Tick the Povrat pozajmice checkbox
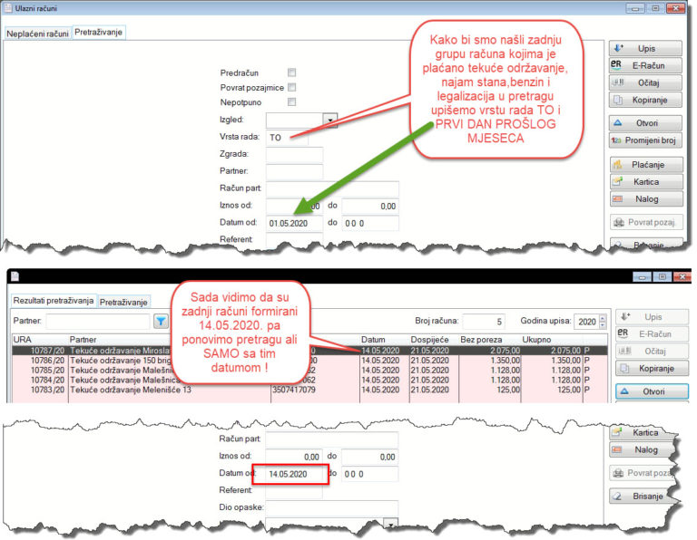Viewport: 697px width, 540px height. point(291,88)
